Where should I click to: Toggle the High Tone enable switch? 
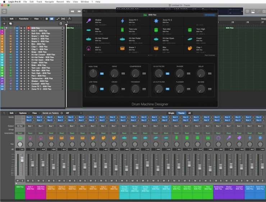point(102,74)
